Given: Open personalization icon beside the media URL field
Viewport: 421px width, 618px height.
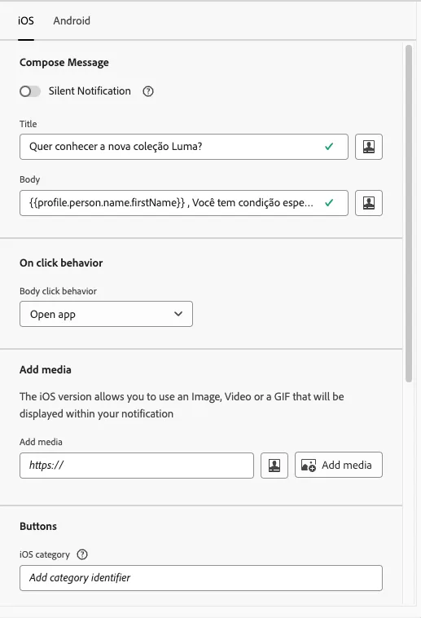Looking at the screenshot, I should click(x=274, y=466).
